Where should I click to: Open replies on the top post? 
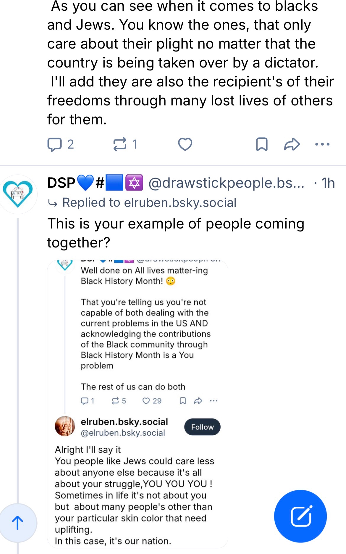(55, 144)
